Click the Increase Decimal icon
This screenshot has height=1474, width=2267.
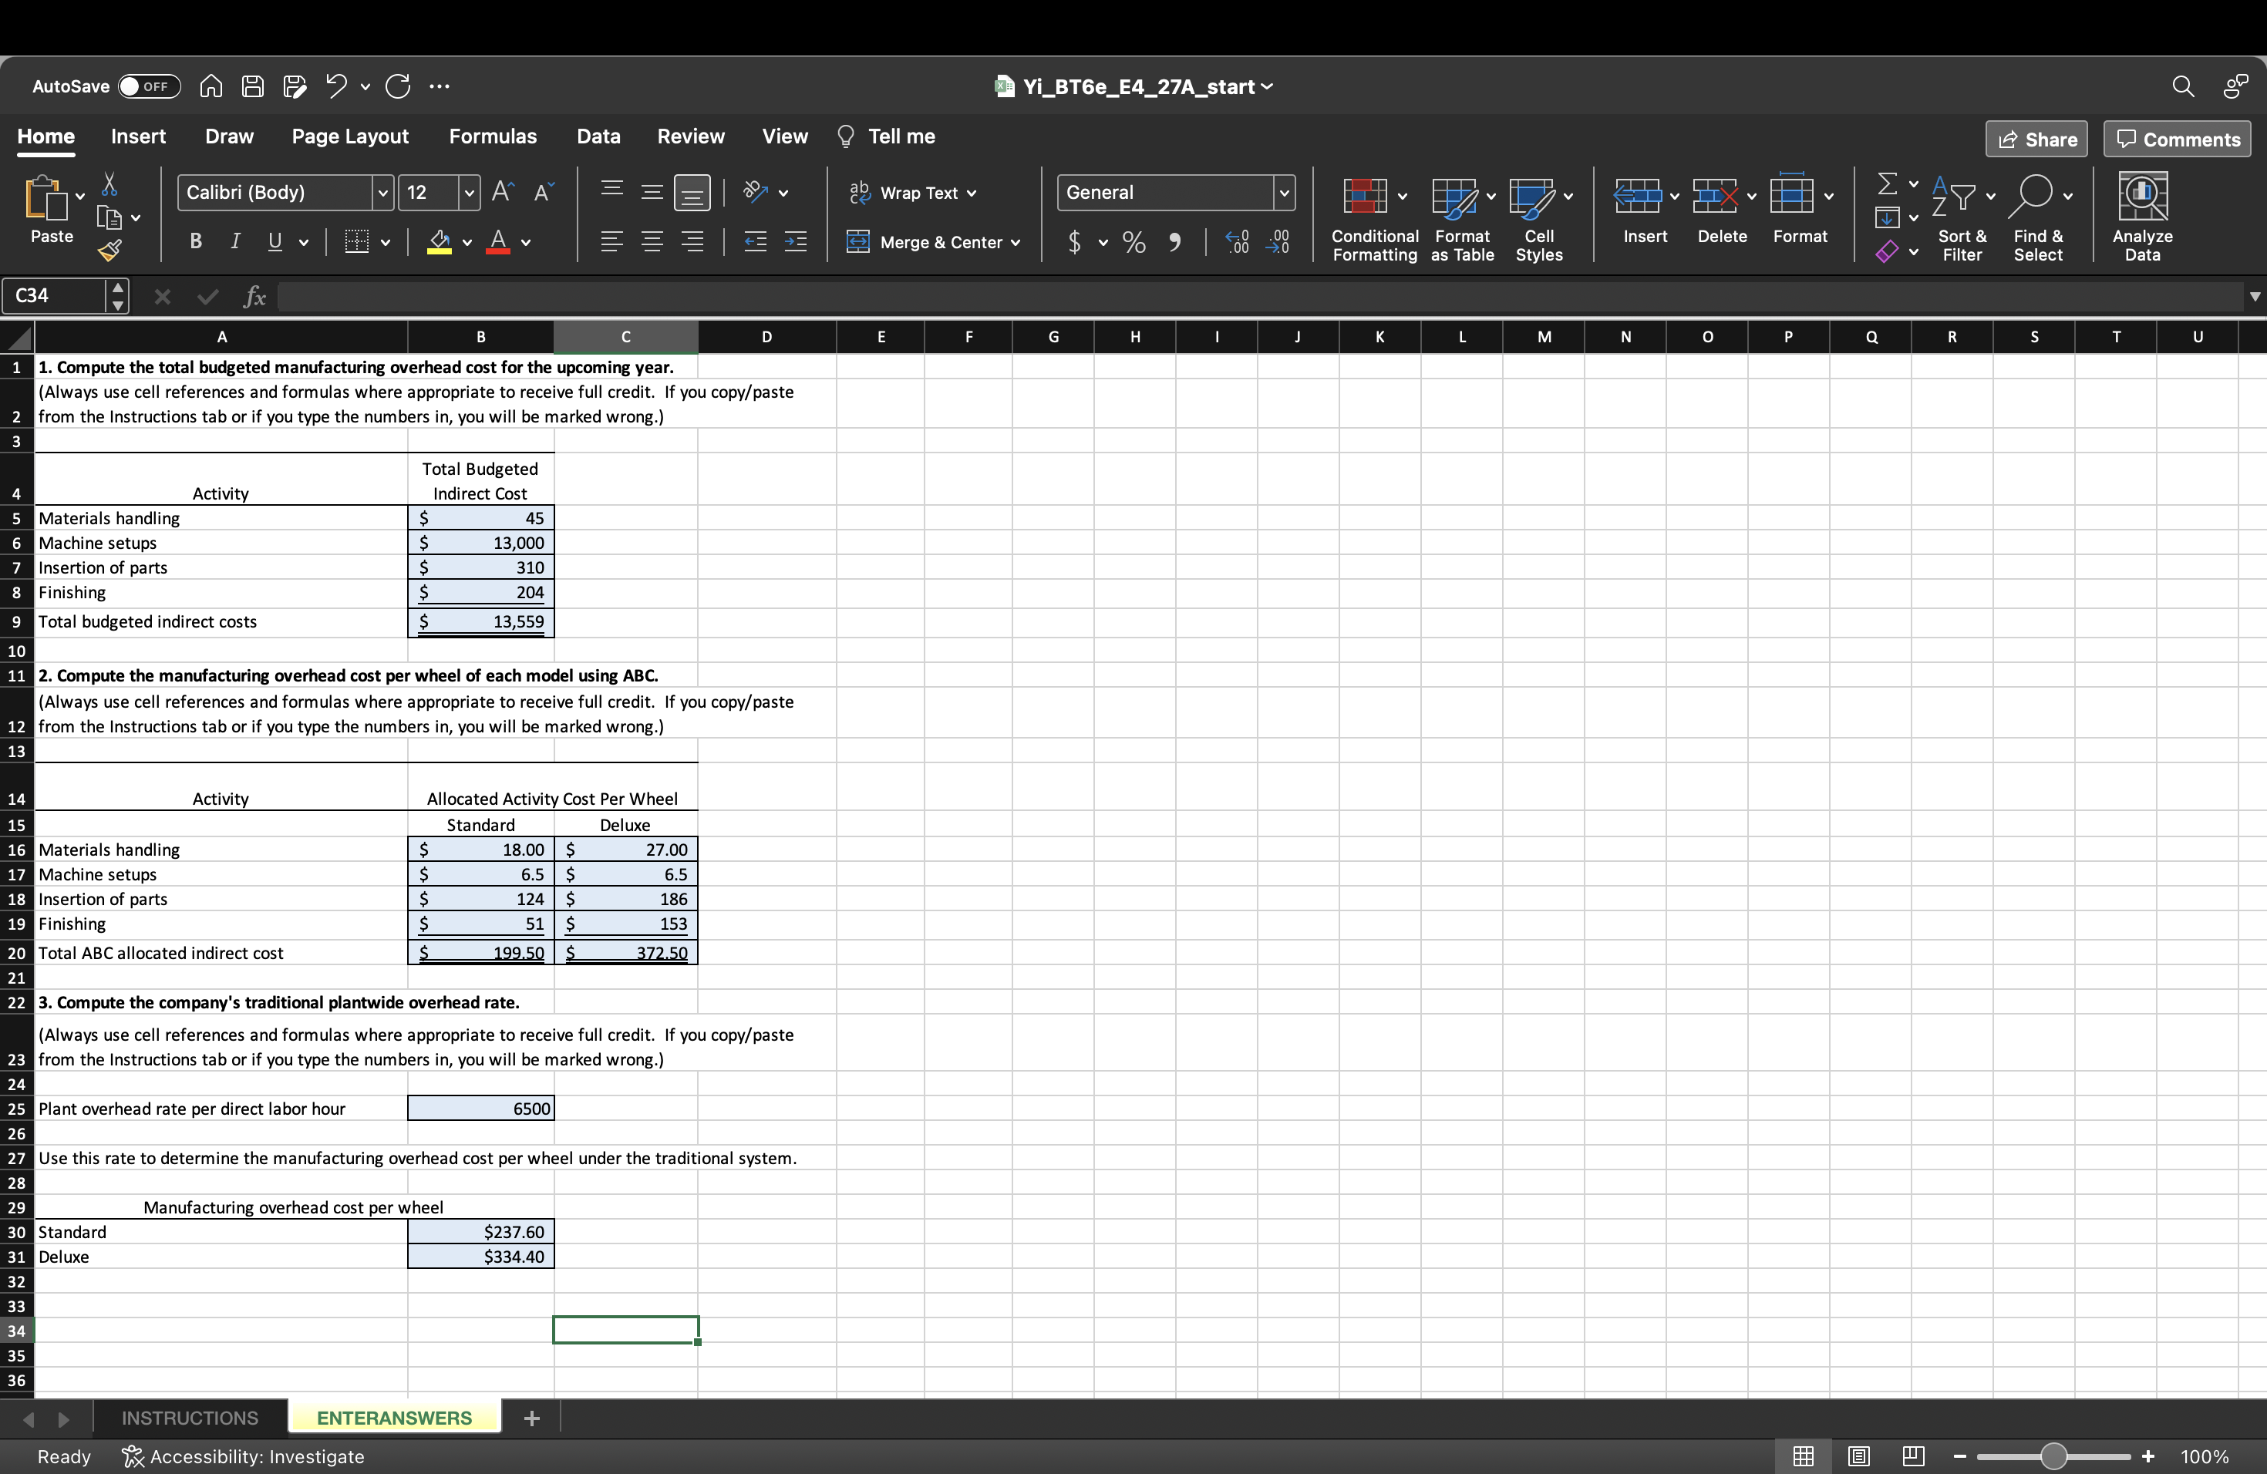[x=1235, y=242]
